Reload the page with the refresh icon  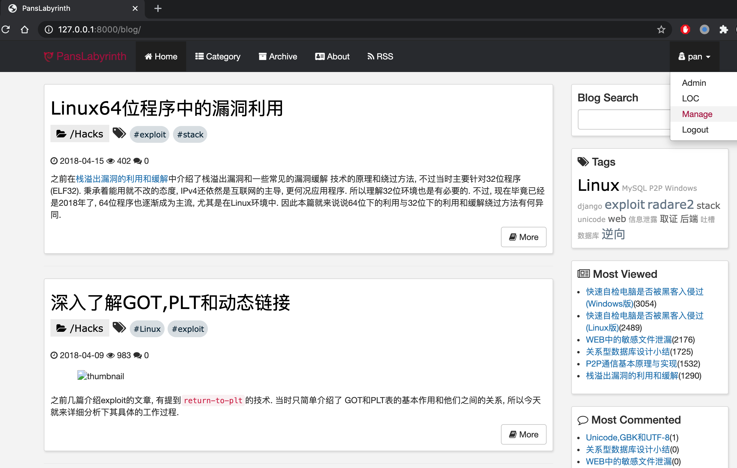click(x=6, y=29)
